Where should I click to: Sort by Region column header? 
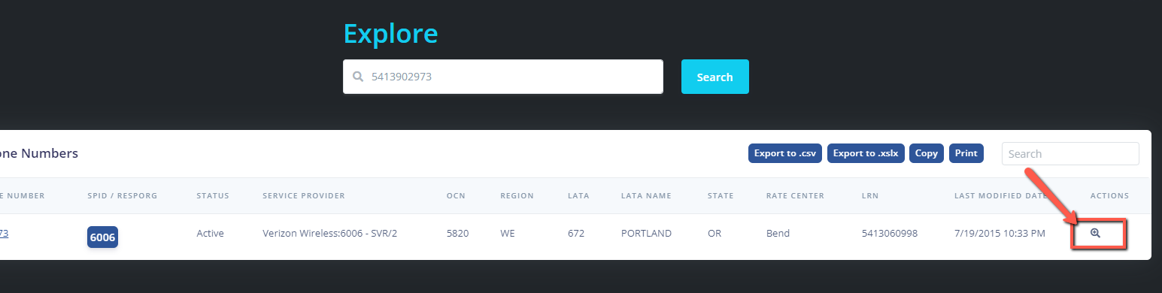point(517,195)
